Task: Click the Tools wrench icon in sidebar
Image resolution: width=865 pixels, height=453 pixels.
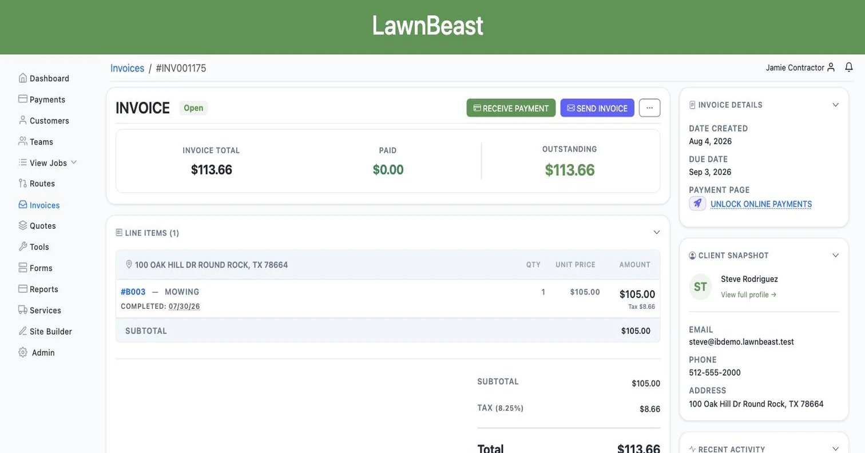Action: tap(23, 247)
